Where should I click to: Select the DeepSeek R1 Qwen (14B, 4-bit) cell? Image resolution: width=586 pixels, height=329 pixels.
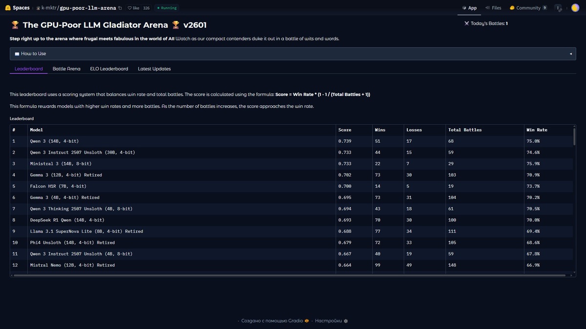182,220
